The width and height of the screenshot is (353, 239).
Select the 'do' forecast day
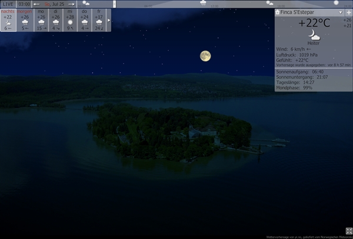coord(84,20)
